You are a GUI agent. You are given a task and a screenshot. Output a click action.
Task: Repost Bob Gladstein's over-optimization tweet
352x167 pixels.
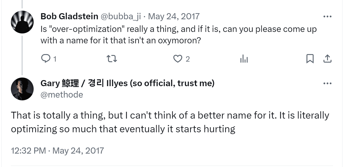tap(112, 59)
